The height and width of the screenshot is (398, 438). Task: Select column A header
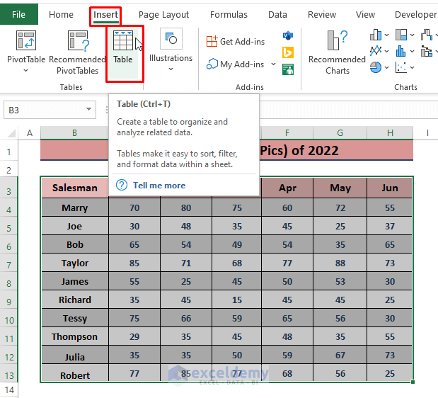coord(29,132)
